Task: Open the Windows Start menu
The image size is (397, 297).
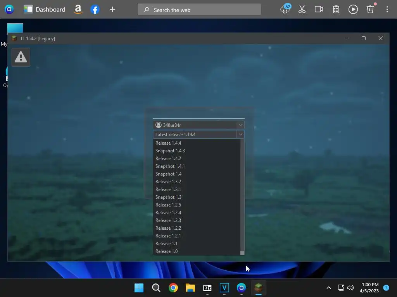Action: [x=139, y=288]
